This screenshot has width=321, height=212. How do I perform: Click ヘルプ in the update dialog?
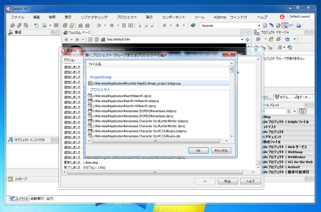pos(251,181)
